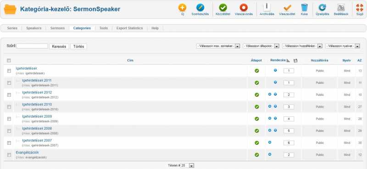This screenshot has height=169, width=367.
Task: Click the Újraépítés rebuild icon
Action: pyautogui.click(x=323, y=8)
